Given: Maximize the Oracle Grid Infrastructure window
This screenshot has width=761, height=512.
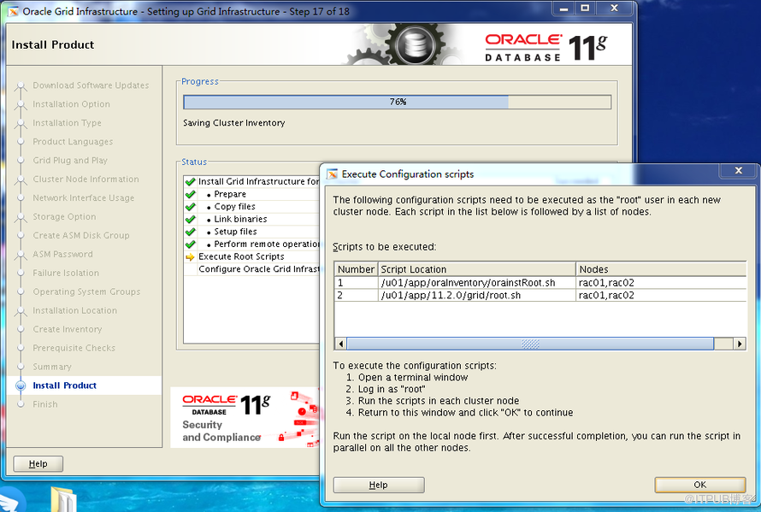Looking at the screenshot, I should 585,9.
